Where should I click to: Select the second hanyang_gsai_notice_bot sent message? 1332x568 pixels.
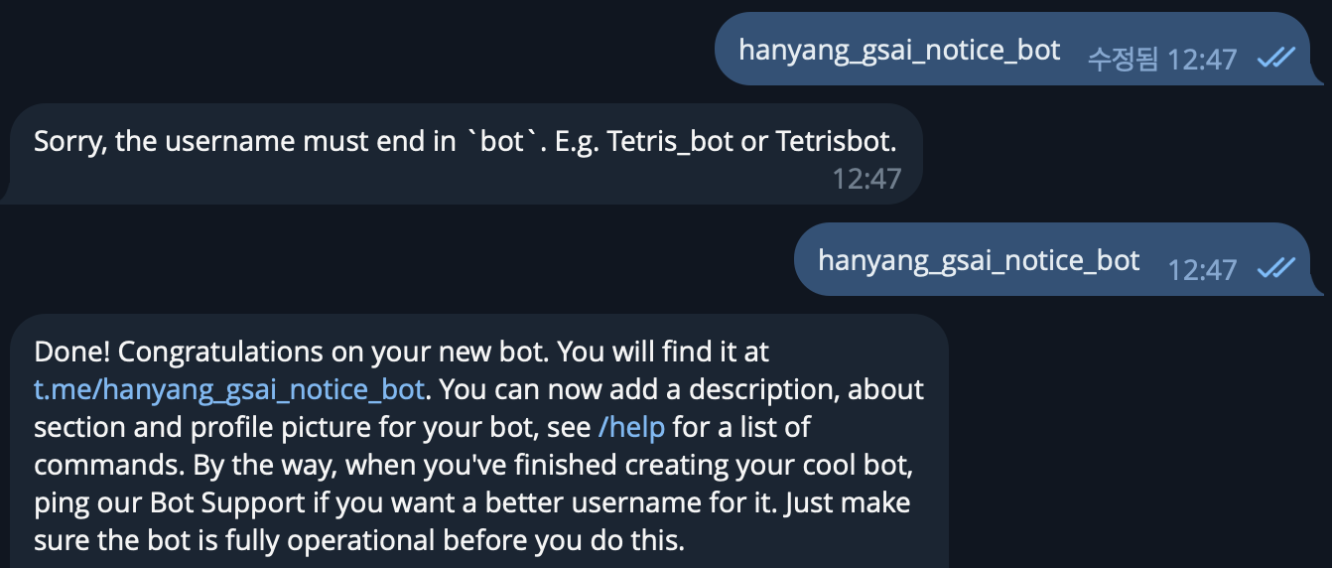coord(1052,259)
